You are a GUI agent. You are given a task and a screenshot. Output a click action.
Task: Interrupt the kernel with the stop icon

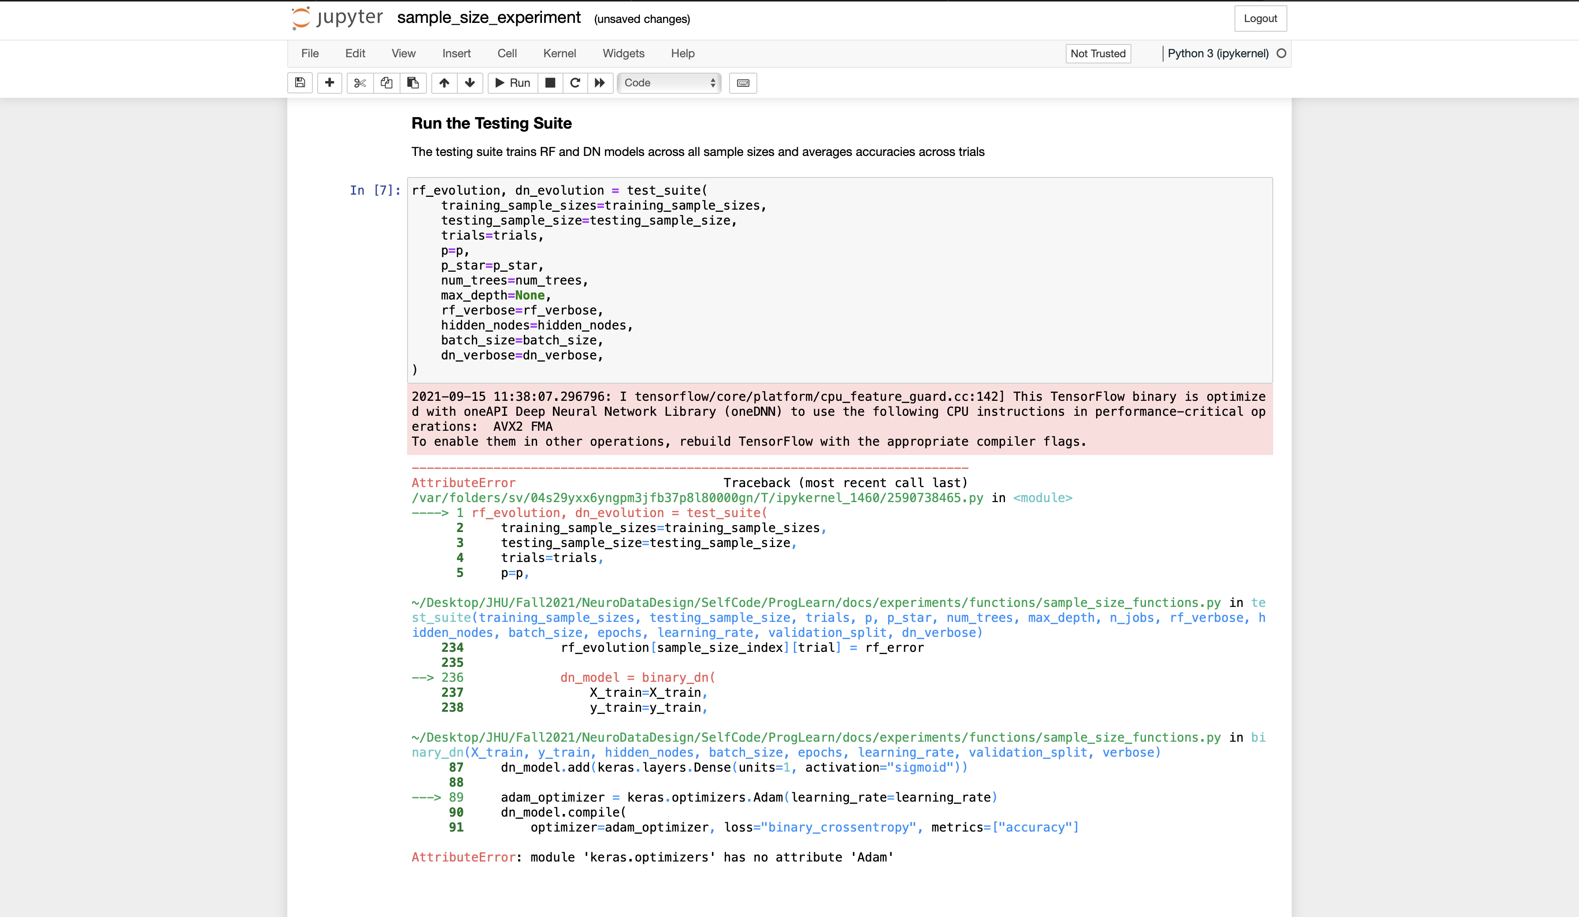click(x=550, y=83)
